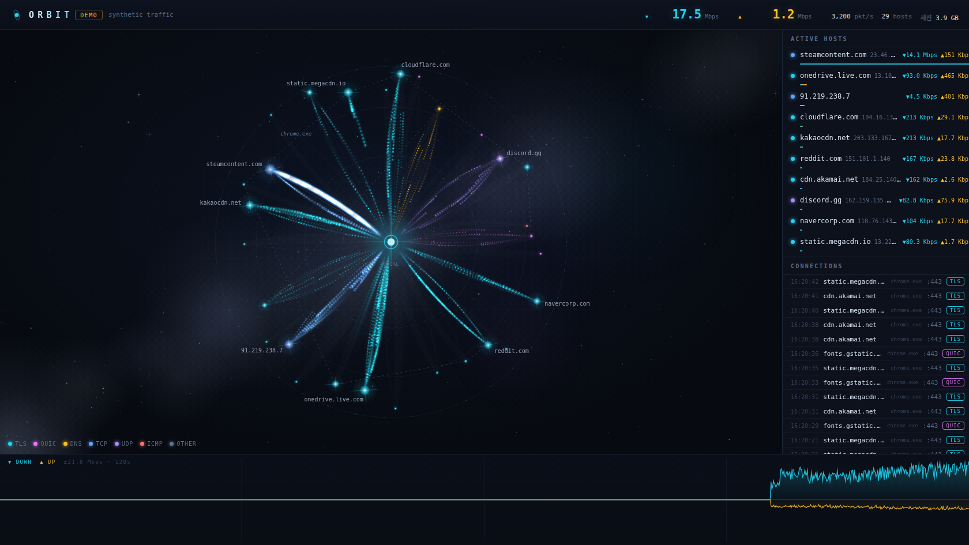The image size is (969, 545).
Task: Open the static.megacdn.io host entry in Active Hosts
Action: (876, 244)
